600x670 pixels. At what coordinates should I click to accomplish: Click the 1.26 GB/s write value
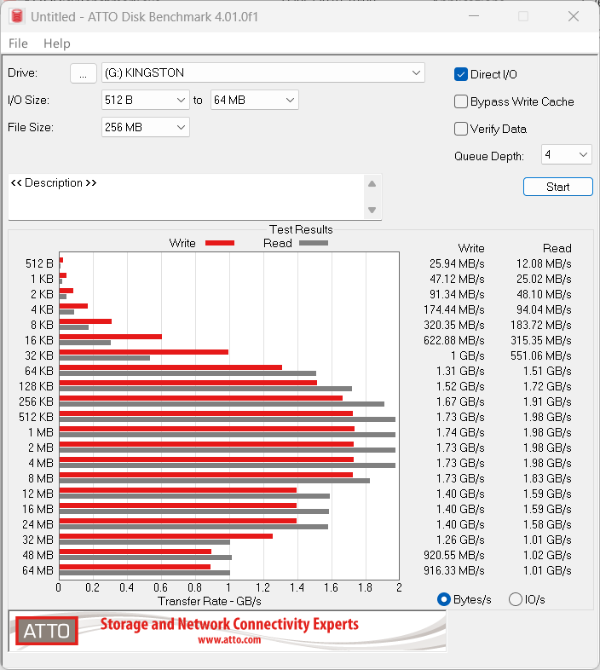tap(460, 540)
